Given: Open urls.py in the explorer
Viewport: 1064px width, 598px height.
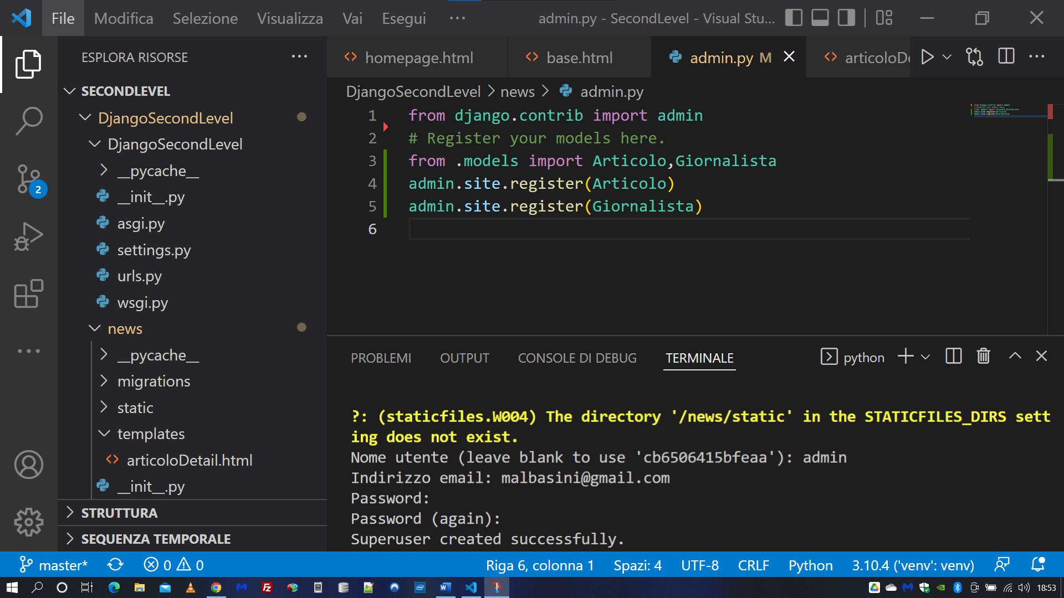Looking at the screenshot, I should (x=192, y=276).
